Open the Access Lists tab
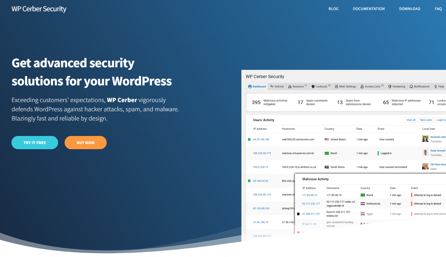This screenshot has height=257, width=446. tap(372, 87)
